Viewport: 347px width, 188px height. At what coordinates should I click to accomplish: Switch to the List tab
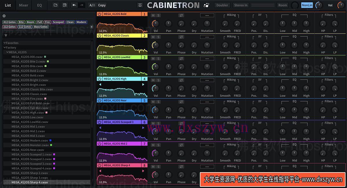(x=8, y=5)
